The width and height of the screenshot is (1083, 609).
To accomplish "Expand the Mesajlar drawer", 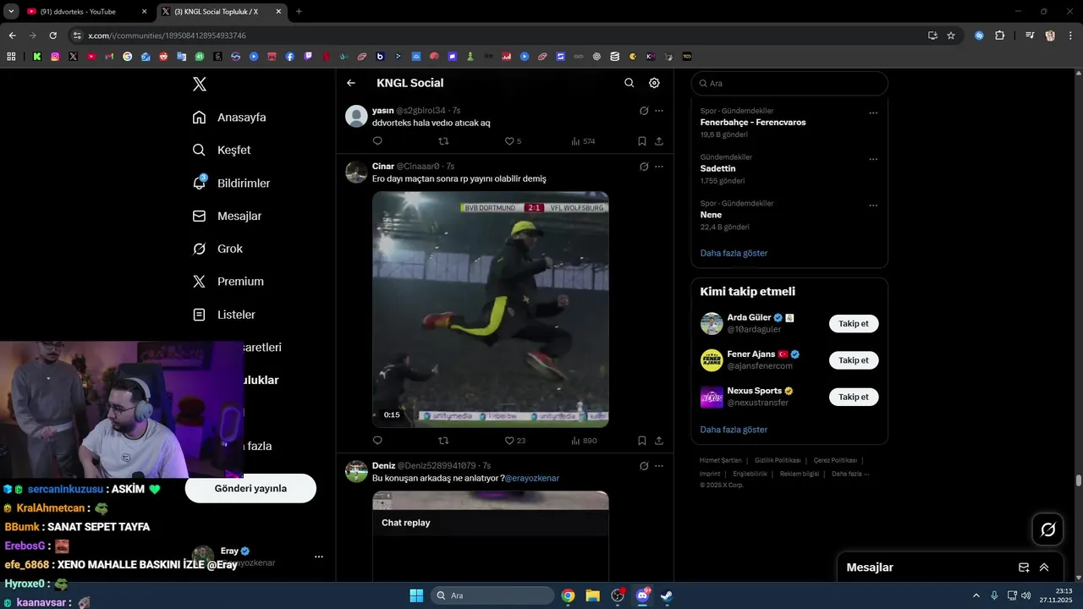I will (1044, 568).
